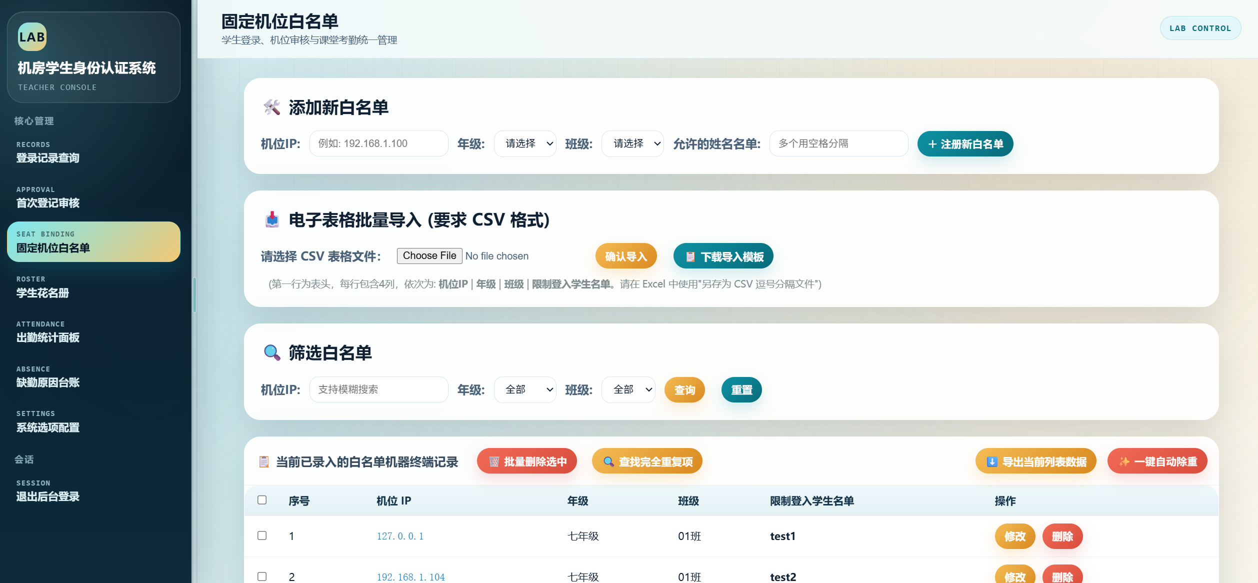The image size is (1258, 583).
Task: Click the sidebar scrollbar handle
Action: tap(194, 295)
